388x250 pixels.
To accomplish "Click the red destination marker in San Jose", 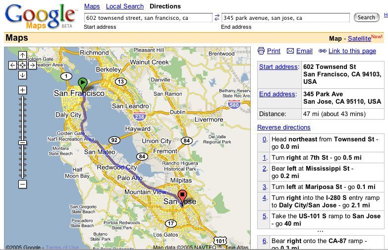I will pos(182,196).
